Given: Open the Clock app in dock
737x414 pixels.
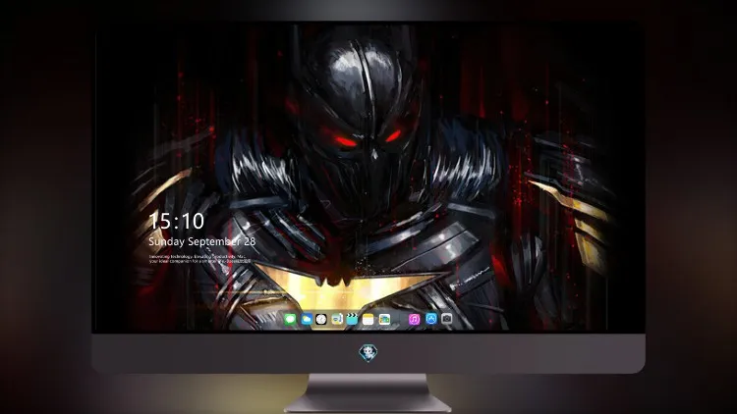Looking at the screenshot, I should tap(321, 320).
